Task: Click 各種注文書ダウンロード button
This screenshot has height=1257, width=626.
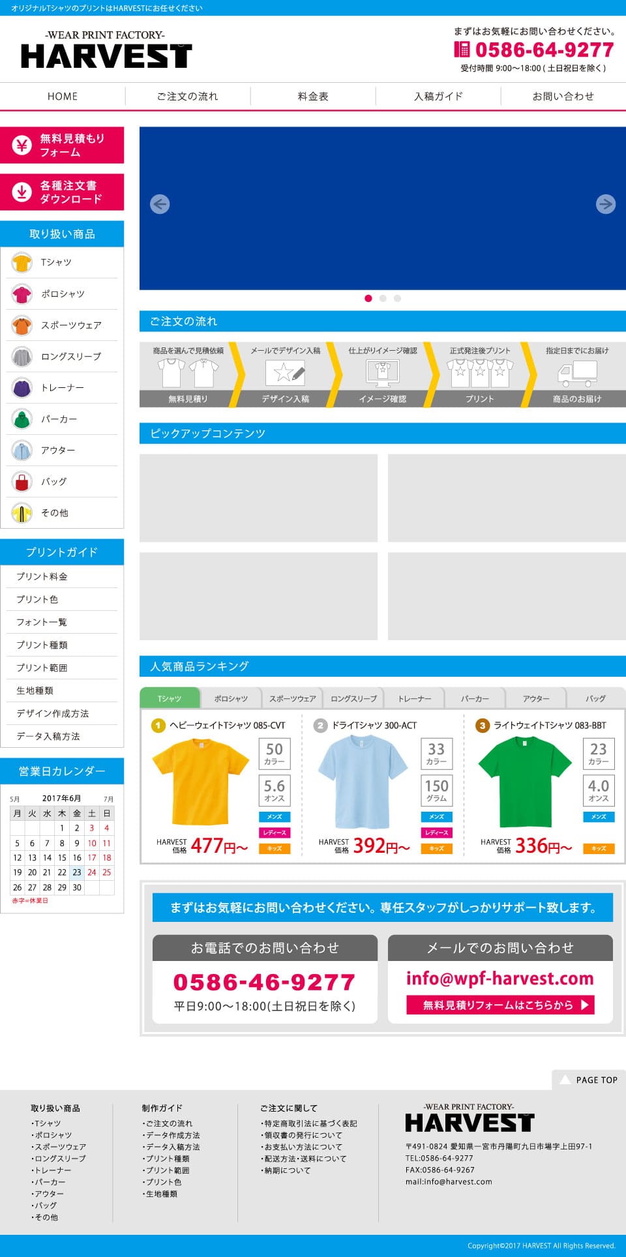Action: [62, 192]
